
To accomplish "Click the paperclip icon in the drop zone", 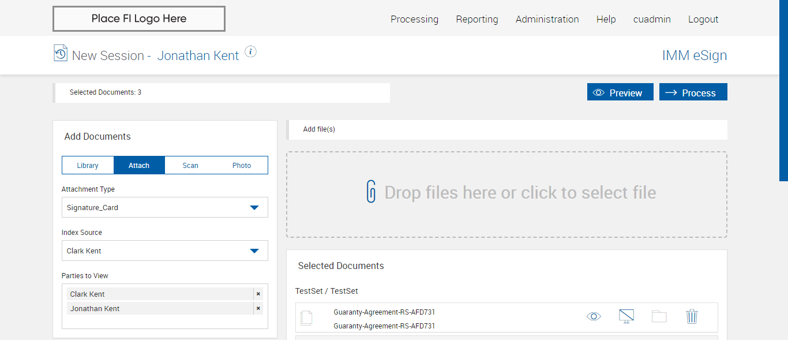I will coord(372,192).
